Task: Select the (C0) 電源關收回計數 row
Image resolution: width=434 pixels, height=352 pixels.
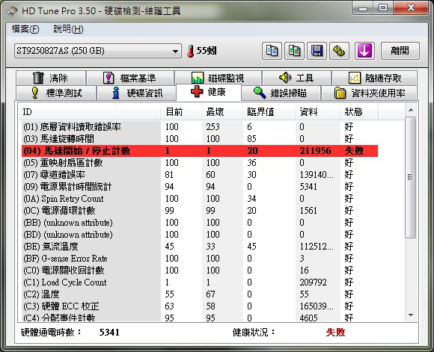Action: pos(200,271)
